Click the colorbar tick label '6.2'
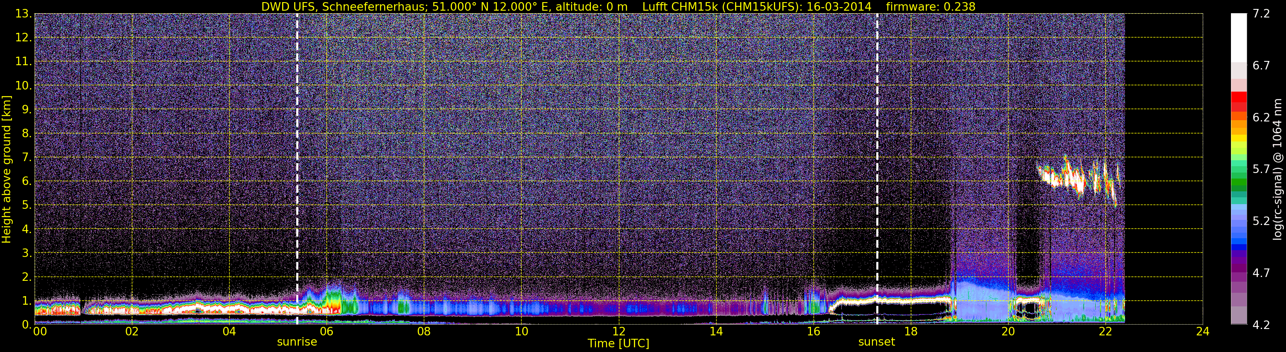Image resolution: width=1286 pixels, height=352 pixels. (x=1261, y=118)
